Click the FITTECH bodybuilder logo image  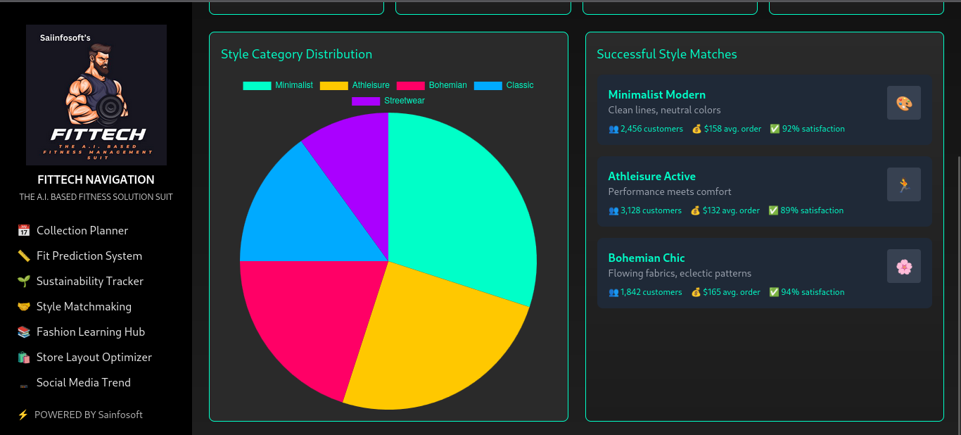coord(96,95)
